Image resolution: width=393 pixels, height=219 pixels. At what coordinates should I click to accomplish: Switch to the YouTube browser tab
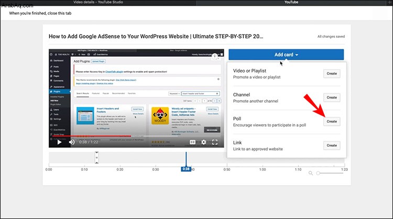291,2
